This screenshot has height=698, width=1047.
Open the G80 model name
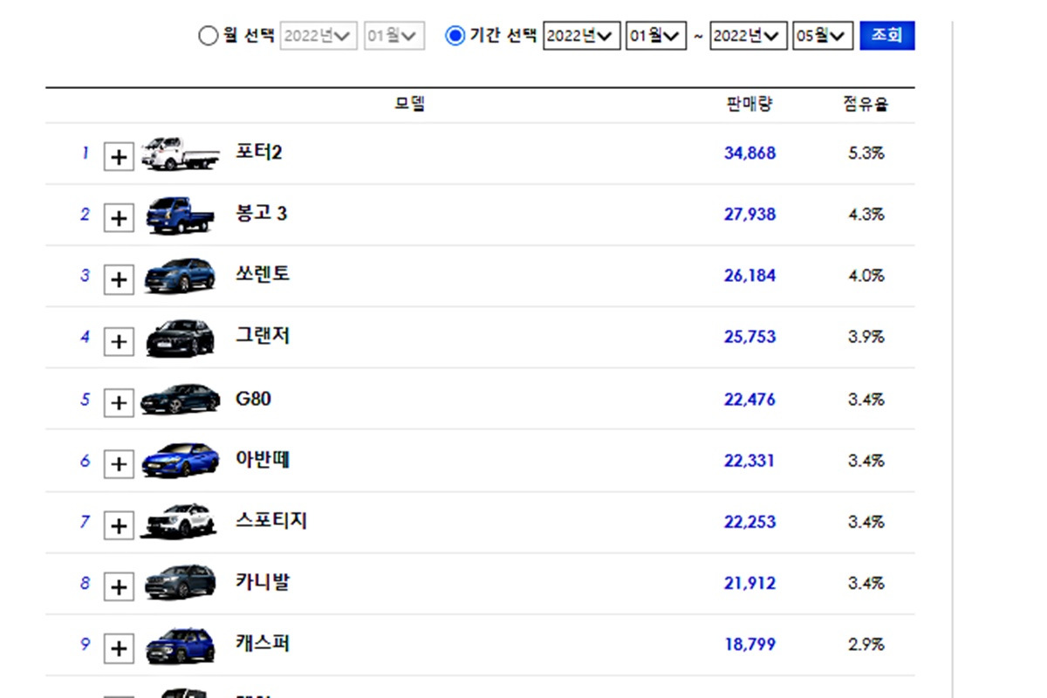(x=253, y=399)
